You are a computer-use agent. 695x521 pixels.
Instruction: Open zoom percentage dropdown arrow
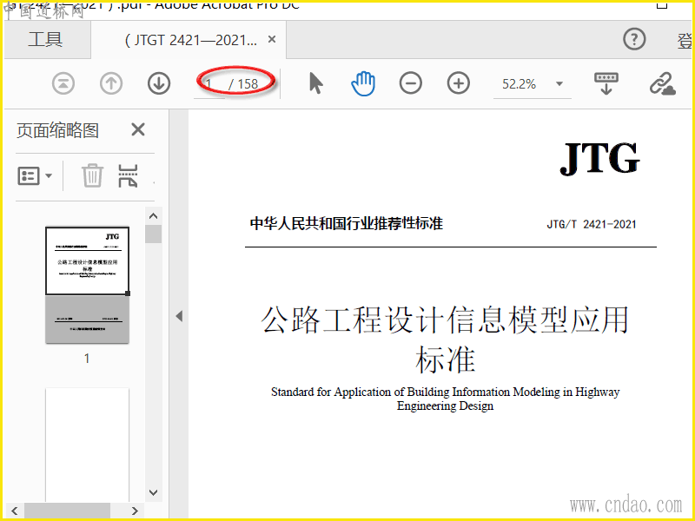click(x=559, y=83)
